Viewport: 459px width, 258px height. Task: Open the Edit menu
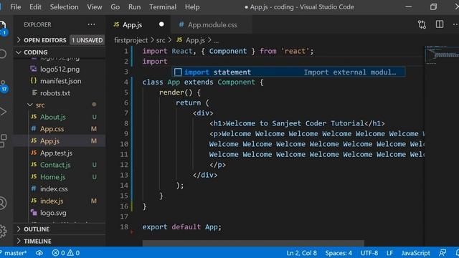click(x=35, y=6)
